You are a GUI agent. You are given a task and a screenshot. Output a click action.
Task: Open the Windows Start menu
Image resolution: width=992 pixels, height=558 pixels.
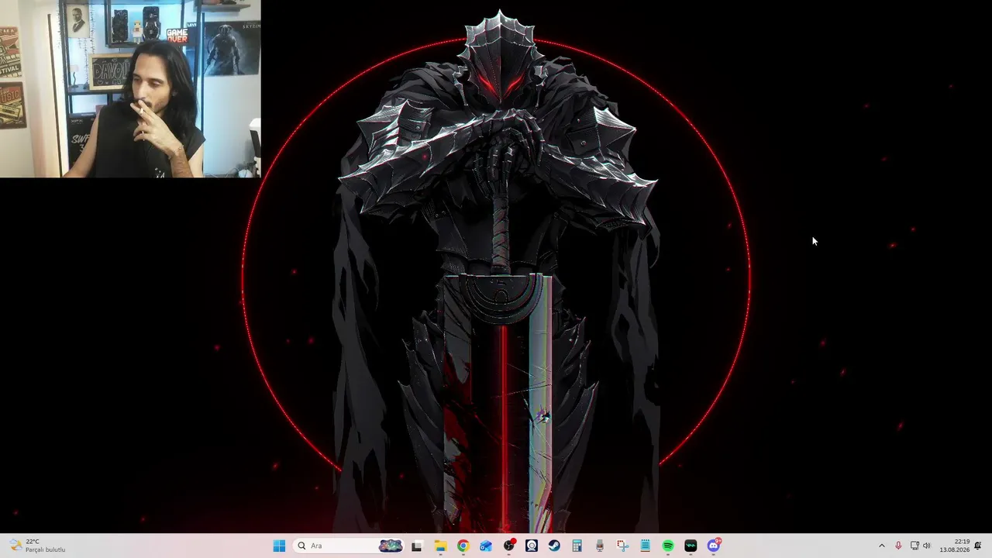point(279,546)
